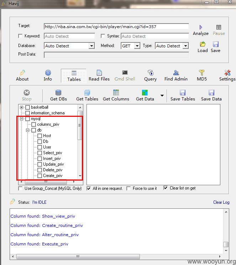Check the mysql database checkbox
The image size is (236, 265).
point(28,119)
